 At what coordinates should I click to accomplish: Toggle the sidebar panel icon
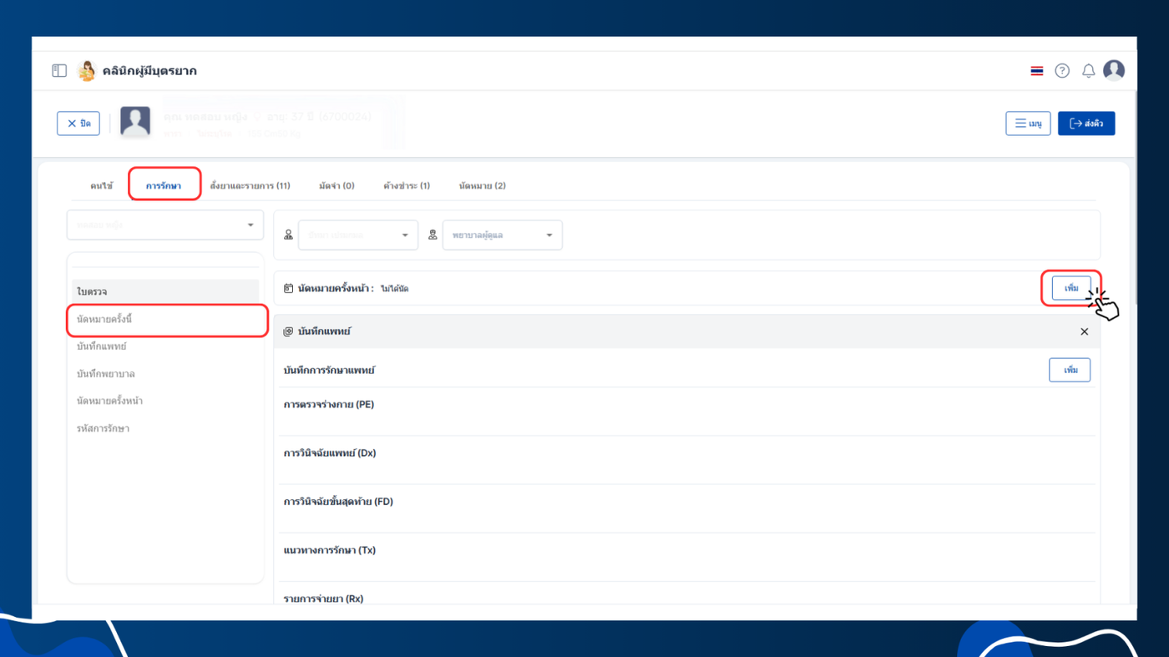tap(59, 71)
